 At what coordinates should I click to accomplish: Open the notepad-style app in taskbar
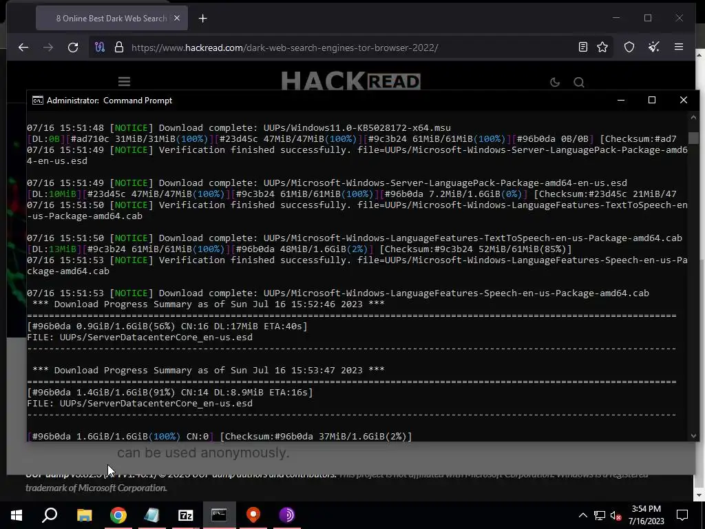coord(152,515)
